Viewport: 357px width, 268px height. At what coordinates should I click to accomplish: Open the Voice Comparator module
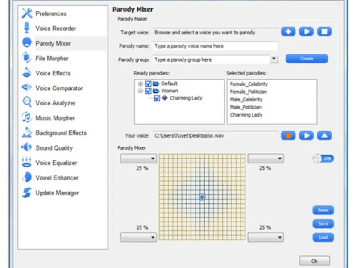pos(59,88)
